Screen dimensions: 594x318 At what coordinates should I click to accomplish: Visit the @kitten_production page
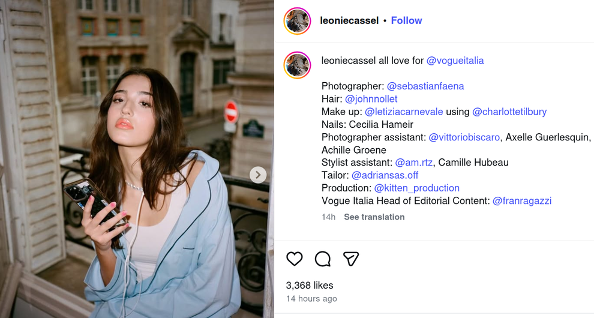coord(416,188)
